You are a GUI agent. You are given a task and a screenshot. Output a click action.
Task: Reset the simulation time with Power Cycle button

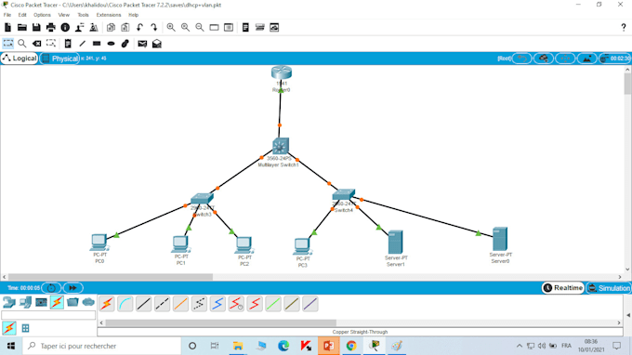pyautogui.click(x=51, y=288)
